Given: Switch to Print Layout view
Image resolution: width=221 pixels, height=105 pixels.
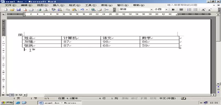Looking at the screenshot, I should click(x=12, y=95).
